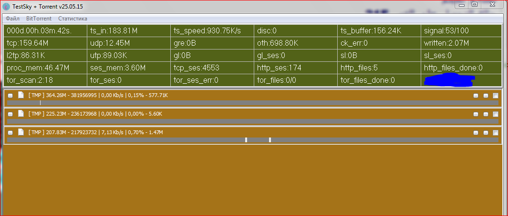Click progress bar of the 225.23M download

(253, 121)
